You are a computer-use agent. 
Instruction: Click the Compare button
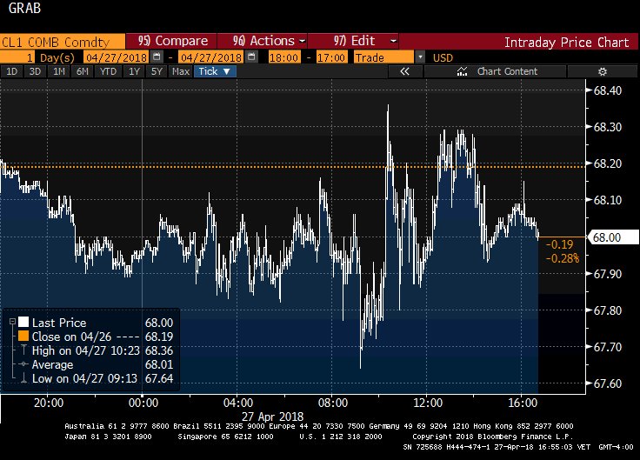173,41
